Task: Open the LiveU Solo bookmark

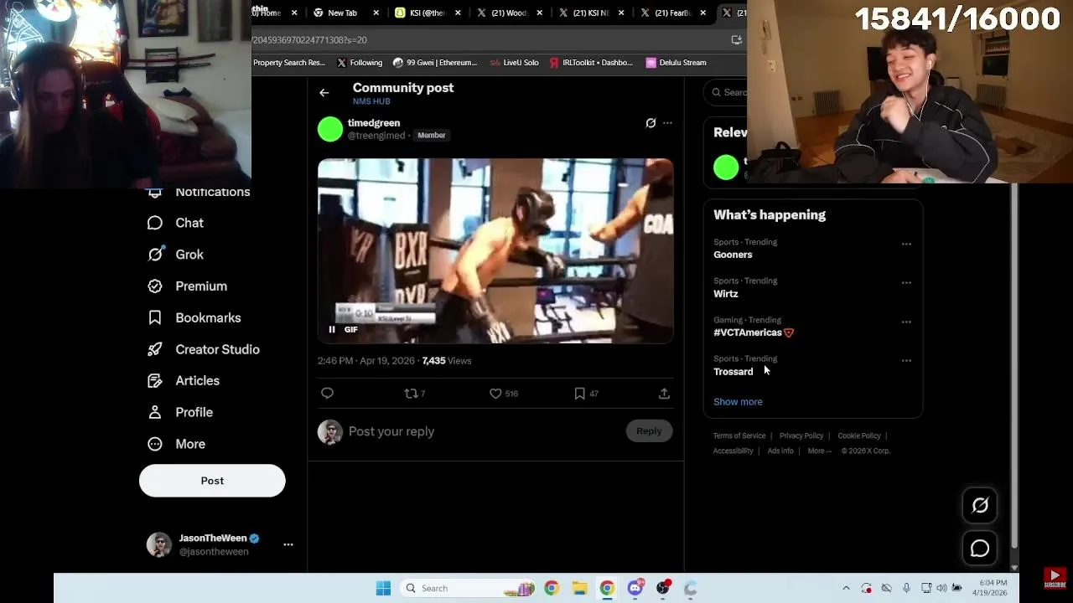Action: 514,63
